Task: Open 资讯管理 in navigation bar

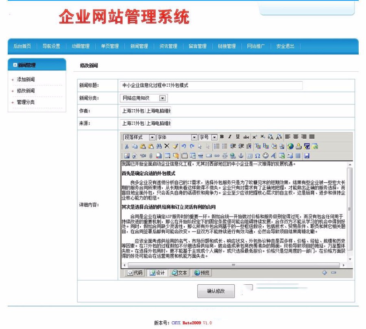Action: tap(168, 46)
